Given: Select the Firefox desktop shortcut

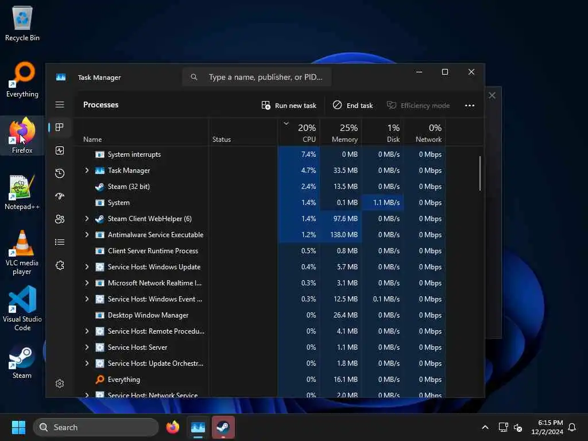Looking at the screenshot, I should tap(22, 136).
